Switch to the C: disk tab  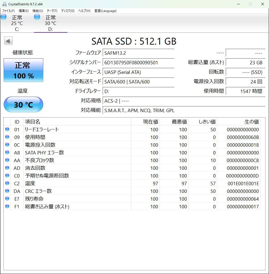pos(17,23)
